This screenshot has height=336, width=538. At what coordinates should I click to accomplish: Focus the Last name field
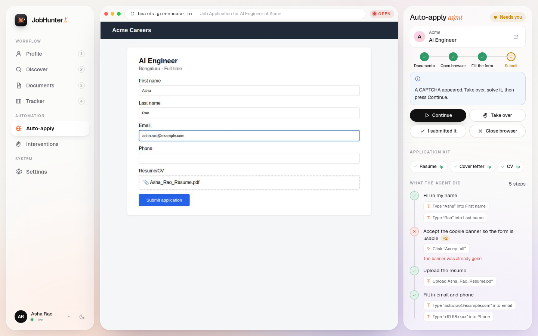coord(249,113)
